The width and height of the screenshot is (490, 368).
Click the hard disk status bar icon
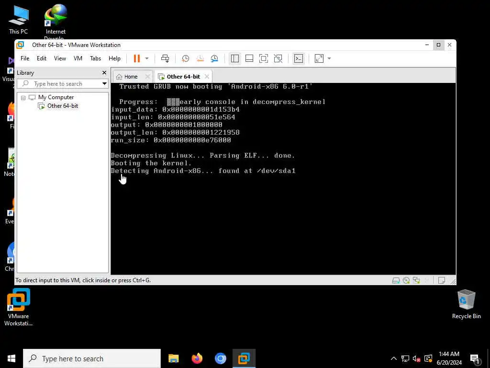396,280
